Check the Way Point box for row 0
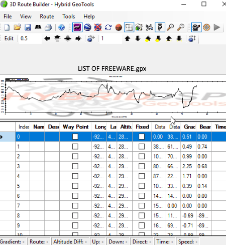The image size is (226, 245). [75, 137]
